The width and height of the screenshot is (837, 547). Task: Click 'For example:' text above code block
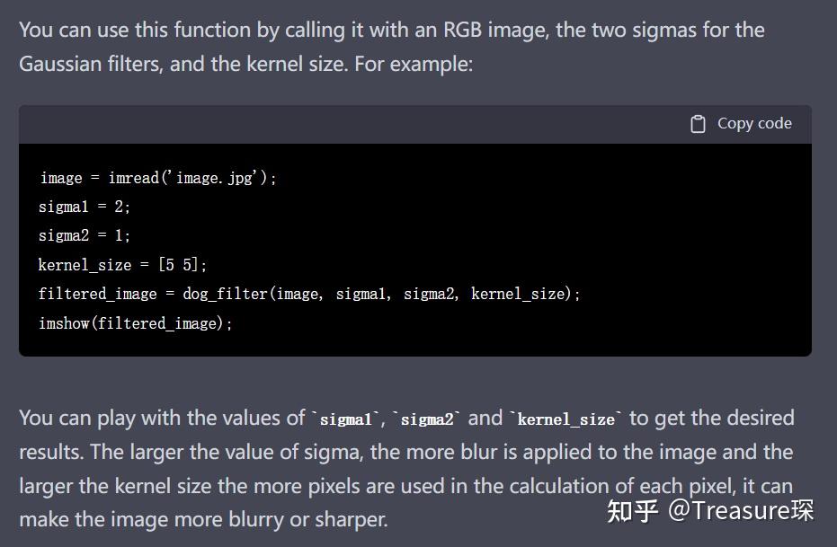pos(414,64)
